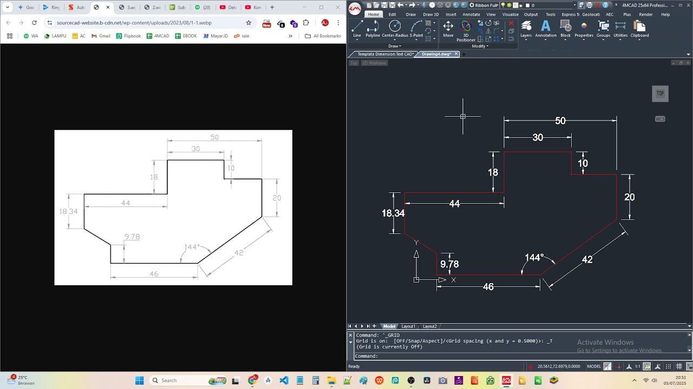The image size is (693, 389).
Task: Switch to the Annotate ribbon tab
Action: (x=471, y=15)
